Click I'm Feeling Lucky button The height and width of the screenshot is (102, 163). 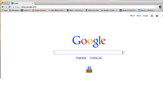pos(96,58)
